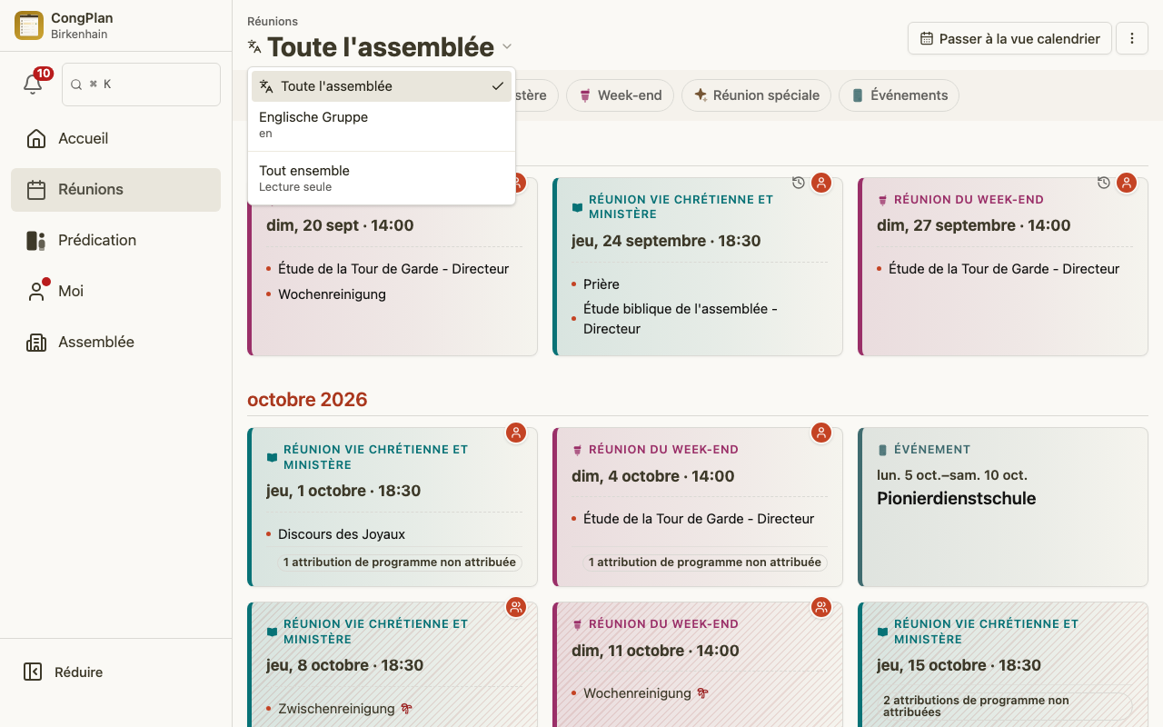Click person badge on 27 septembre card
Viewport: 1163px width, 727px height.
(1127, 183)
